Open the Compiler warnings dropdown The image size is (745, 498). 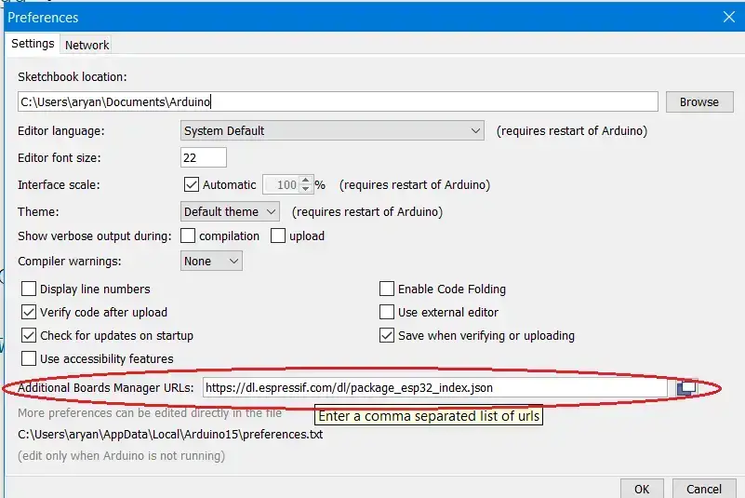tap(211, 261)
